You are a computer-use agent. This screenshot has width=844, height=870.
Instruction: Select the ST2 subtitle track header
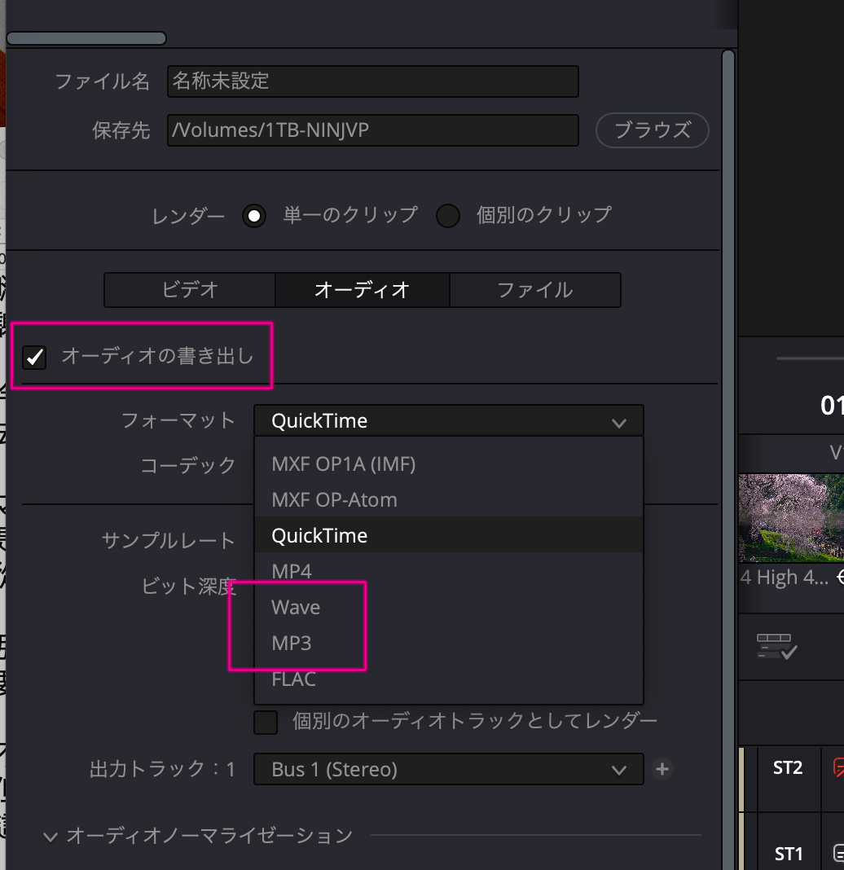(x=788, y=767)
